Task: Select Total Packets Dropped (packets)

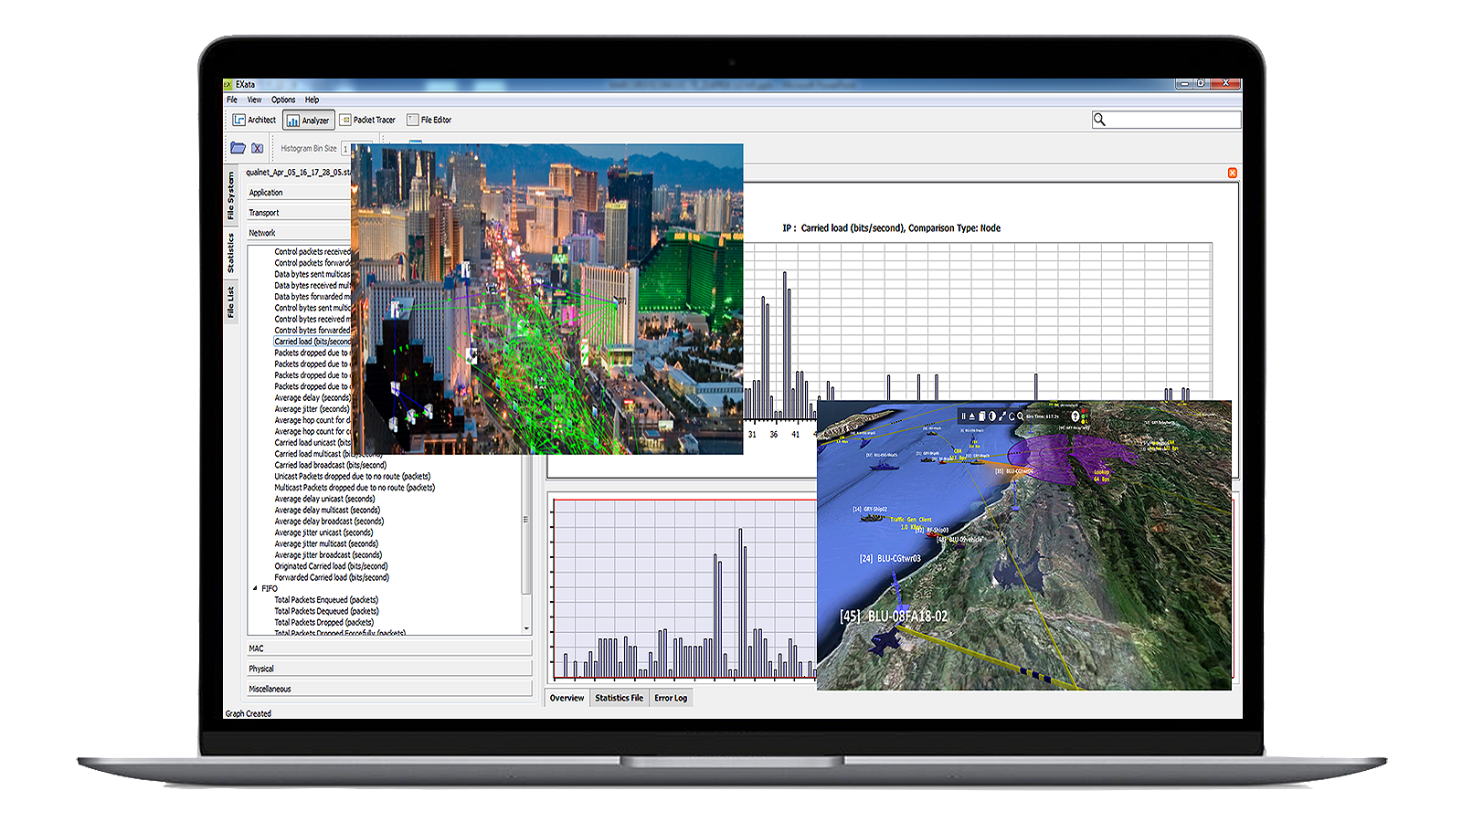Action: (x=323, y=622)
